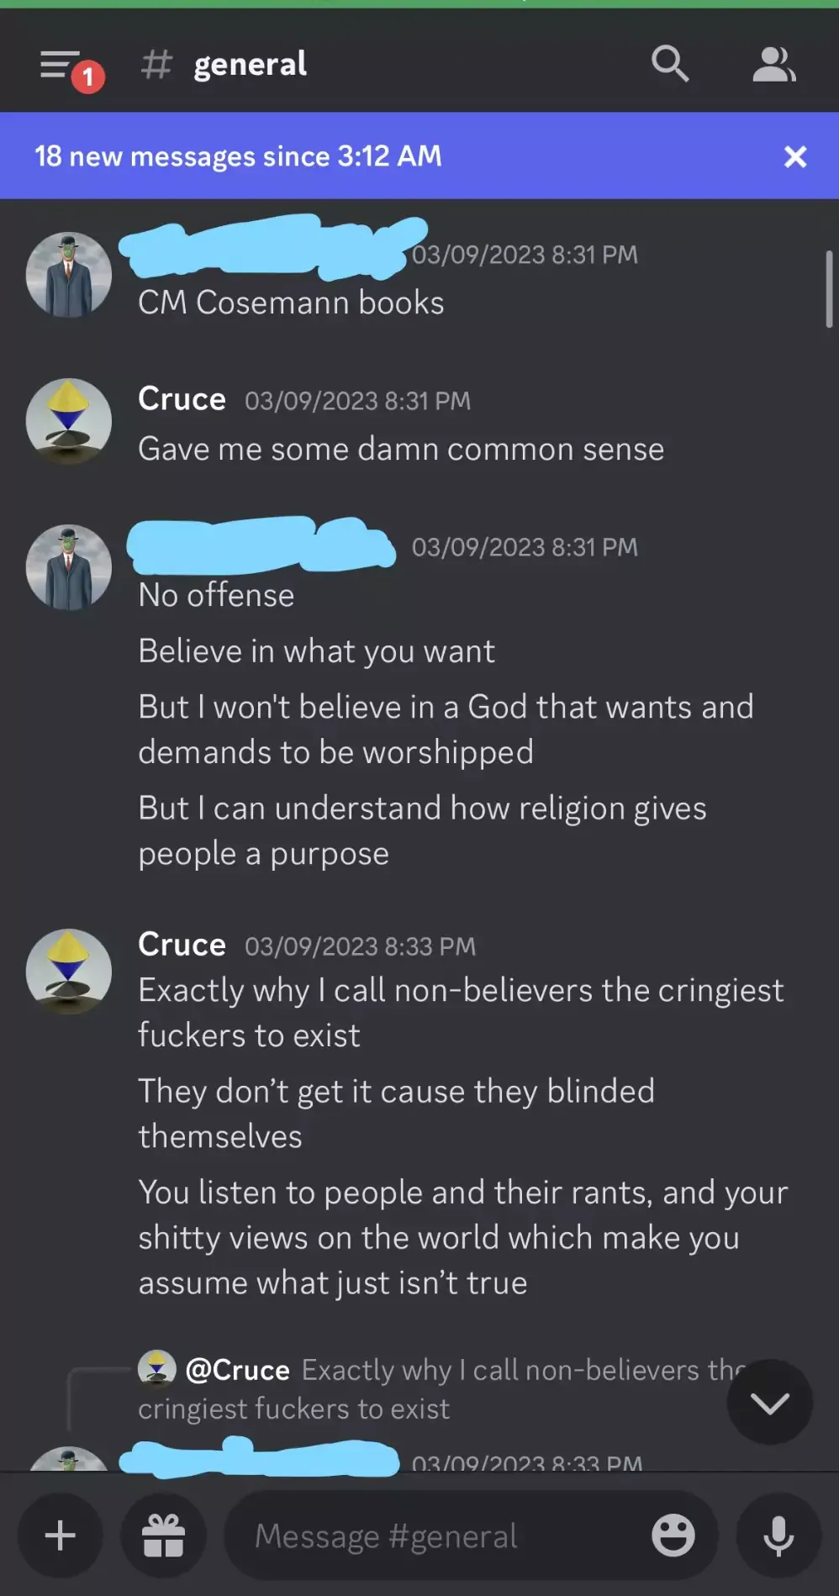
Task: Open Cruce's pyramid avatar at 8:31 PM
Action: (x=69, y=421)
